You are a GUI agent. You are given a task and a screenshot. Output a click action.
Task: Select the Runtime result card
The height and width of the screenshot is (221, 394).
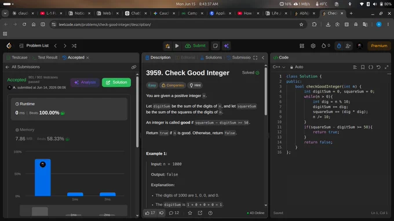tap(69, 109)
